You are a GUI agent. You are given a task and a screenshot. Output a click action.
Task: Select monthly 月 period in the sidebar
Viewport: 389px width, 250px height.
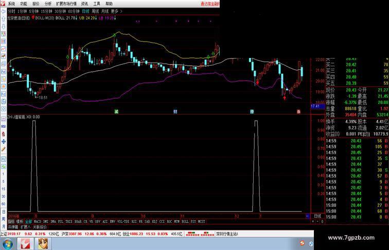point(3,226)
